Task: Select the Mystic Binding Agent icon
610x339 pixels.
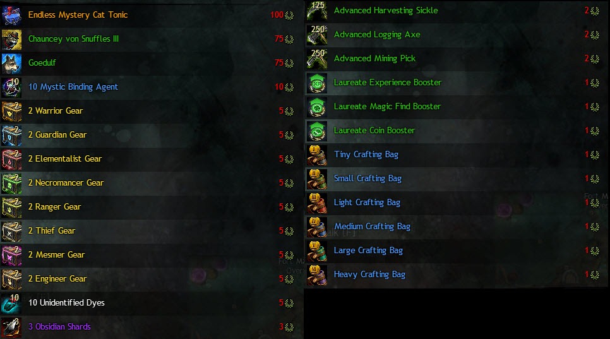Action: [11, 87]
